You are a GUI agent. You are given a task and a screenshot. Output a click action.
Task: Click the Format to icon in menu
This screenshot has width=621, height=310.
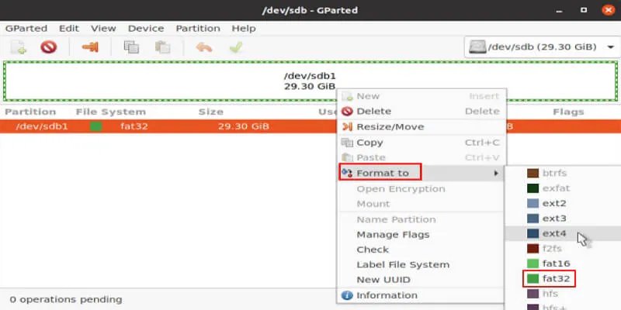tap(347, 173)
